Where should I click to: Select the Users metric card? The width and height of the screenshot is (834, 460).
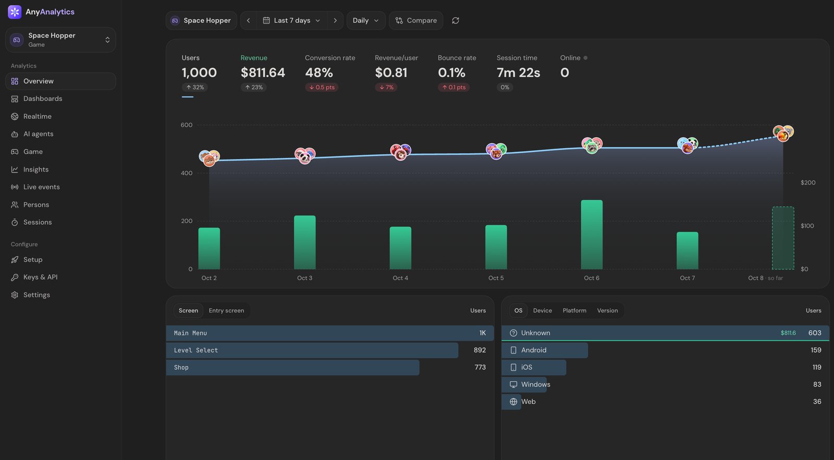pos(199,73)
